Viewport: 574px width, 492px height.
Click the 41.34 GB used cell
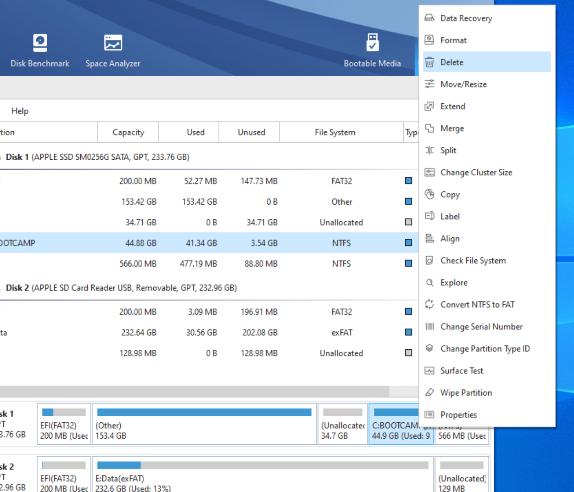click(x=201, y=243)
